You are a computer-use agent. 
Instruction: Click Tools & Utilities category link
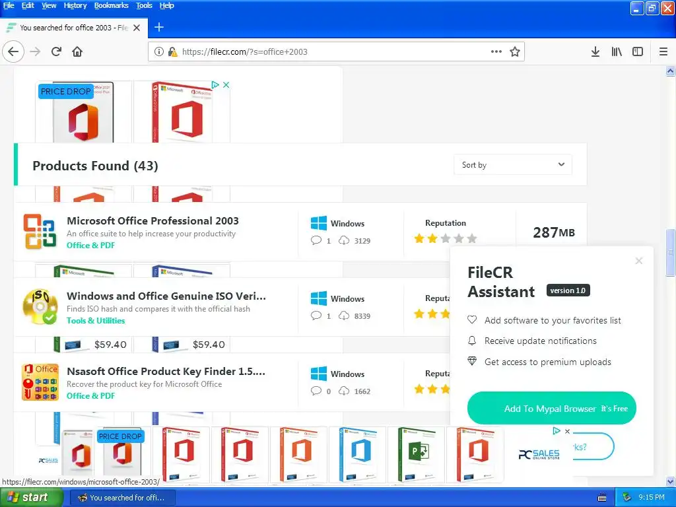point(96,320)
